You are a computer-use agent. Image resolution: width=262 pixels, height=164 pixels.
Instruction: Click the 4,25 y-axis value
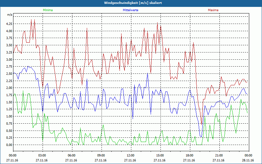[x=9, y=24]
